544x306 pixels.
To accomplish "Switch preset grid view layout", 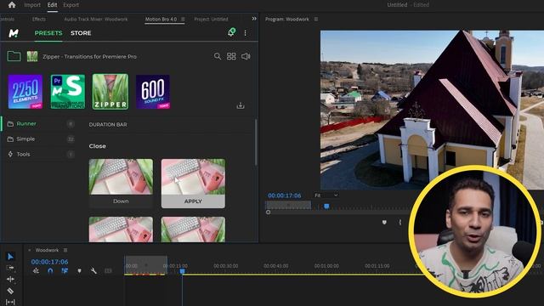I will [x=231, y=56].
